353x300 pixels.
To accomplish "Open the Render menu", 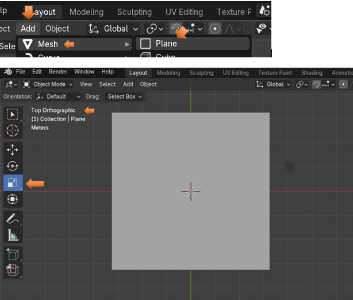I will 57,72.
